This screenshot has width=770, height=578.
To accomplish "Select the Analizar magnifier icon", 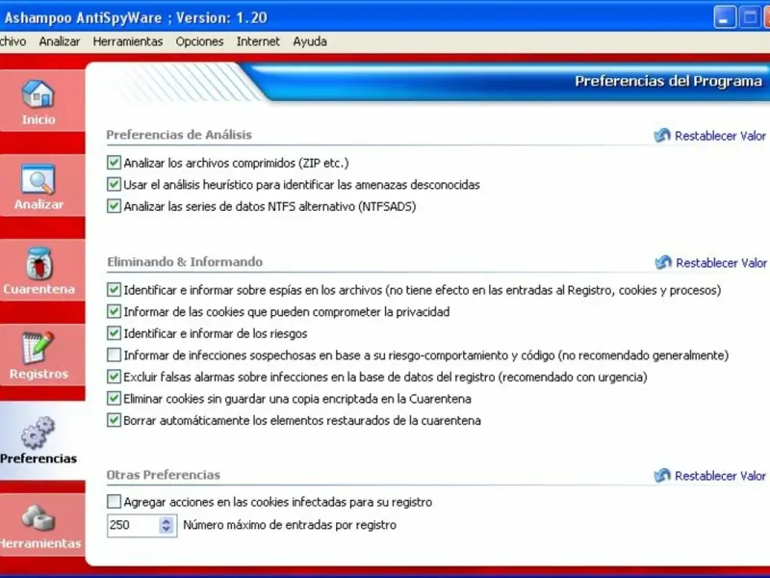I will point(38,179).
